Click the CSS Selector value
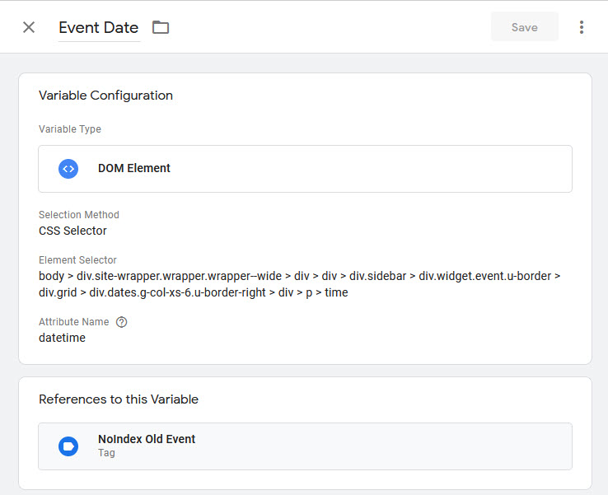This screenshot has width=608, height=495. (x=72, y=231)
